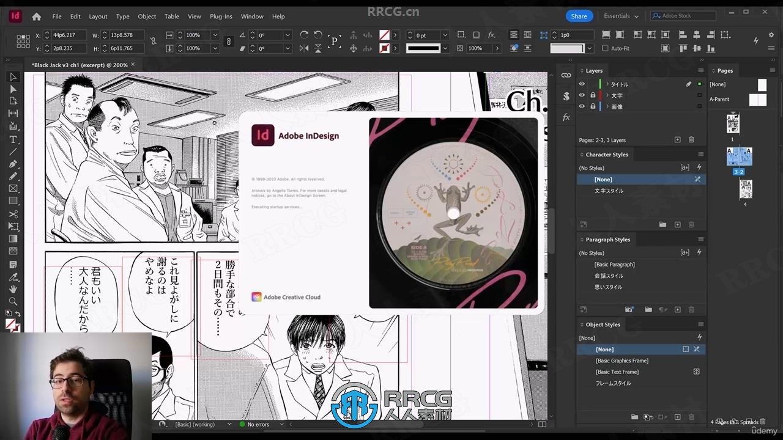Image resolution: width=783 pixels, height=440 pixels.
Task: Click delete layer trash icon in Layers panel
Action: [x=691, y=140]
